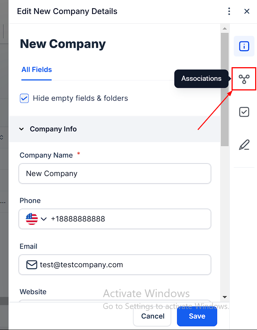Switch to the All Fields tab
Screen dimensions: 257x330
coord(37,70)
